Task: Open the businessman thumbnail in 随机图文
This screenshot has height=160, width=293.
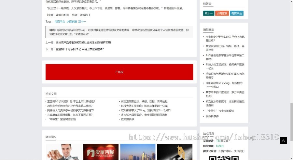Action: tap(64, 152)
